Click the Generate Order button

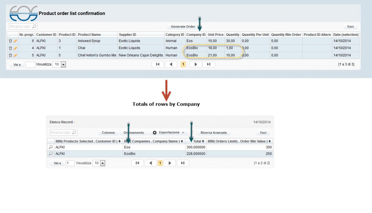[x=183, y=27]
